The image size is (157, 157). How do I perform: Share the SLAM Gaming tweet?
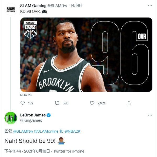[x=129, y=103]
